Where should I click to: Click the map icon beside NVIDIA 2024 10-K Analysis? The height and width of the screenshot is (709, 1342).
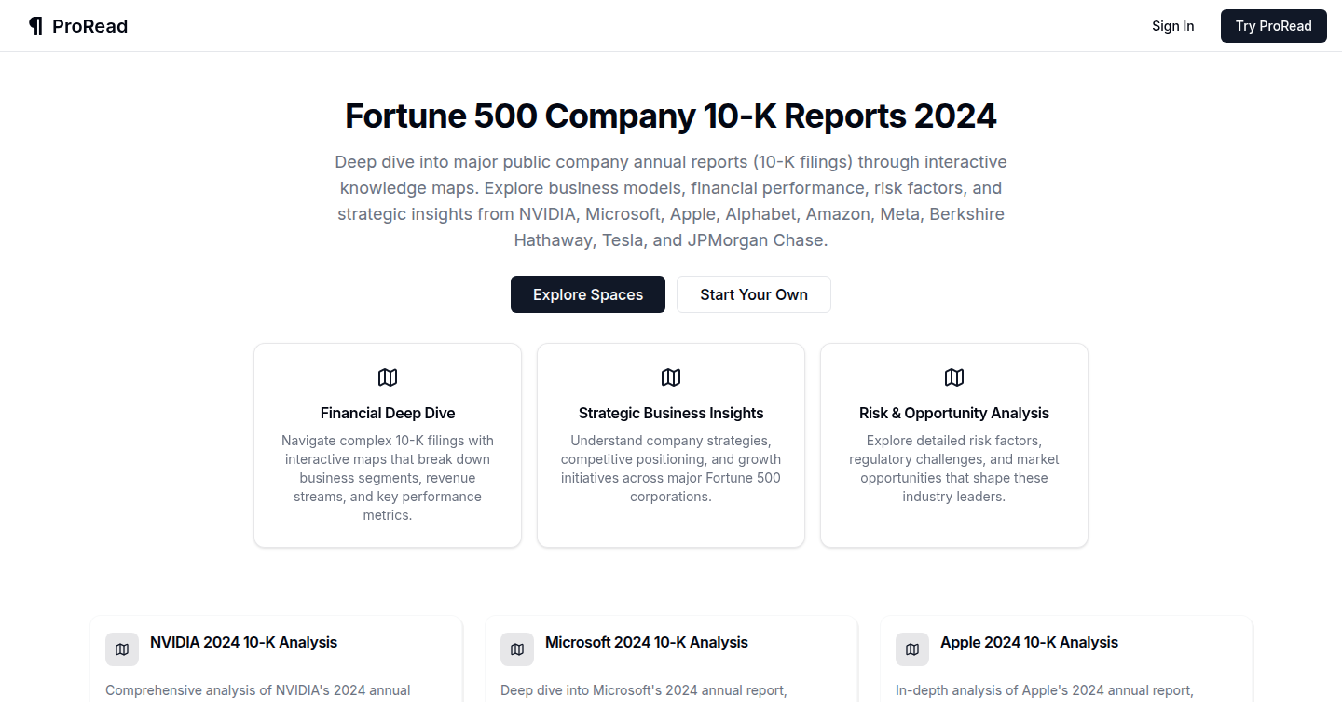pyautogui.click(x=122, y=649)
